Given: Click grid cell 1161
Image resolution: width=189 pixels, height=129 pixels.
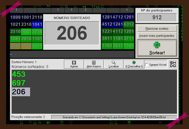Looking at the screenshot, I should pyautogui.click(x=107, y=46).
